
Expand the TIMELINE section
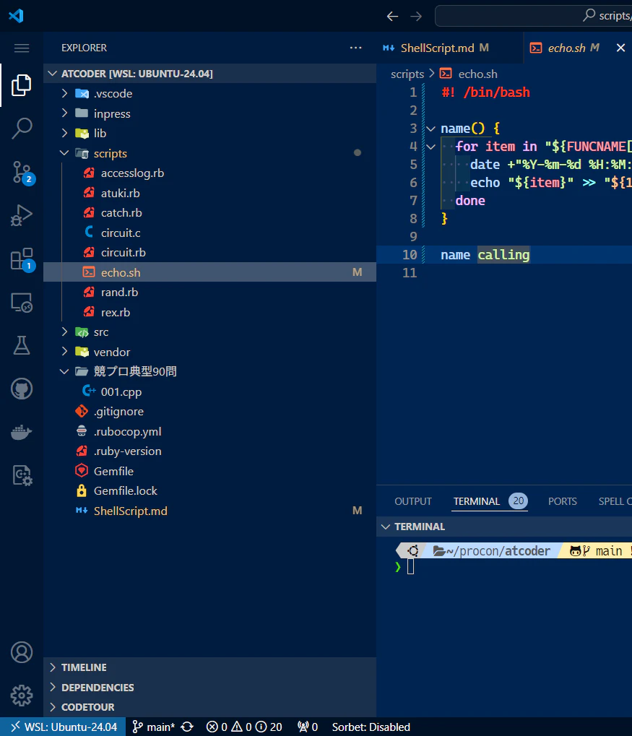pos(210,667)
